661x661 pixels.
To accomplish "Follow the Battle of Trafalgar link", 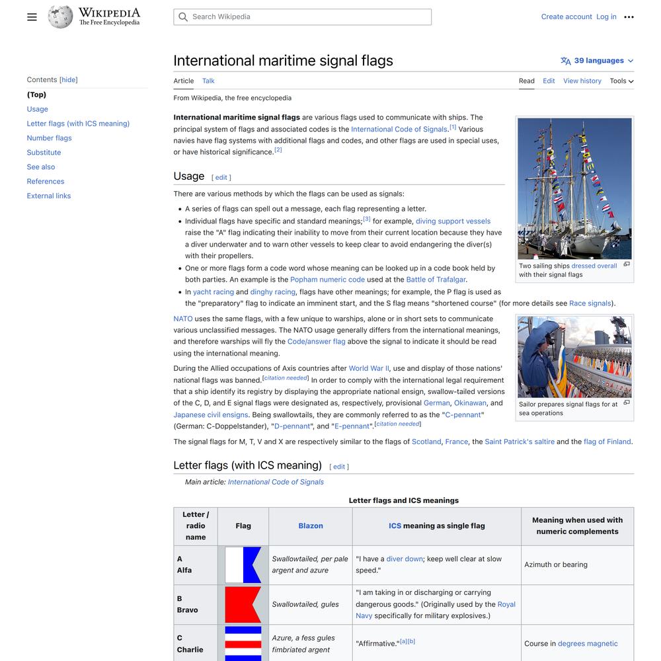I will pyautogui.click(x=436, y=280).
